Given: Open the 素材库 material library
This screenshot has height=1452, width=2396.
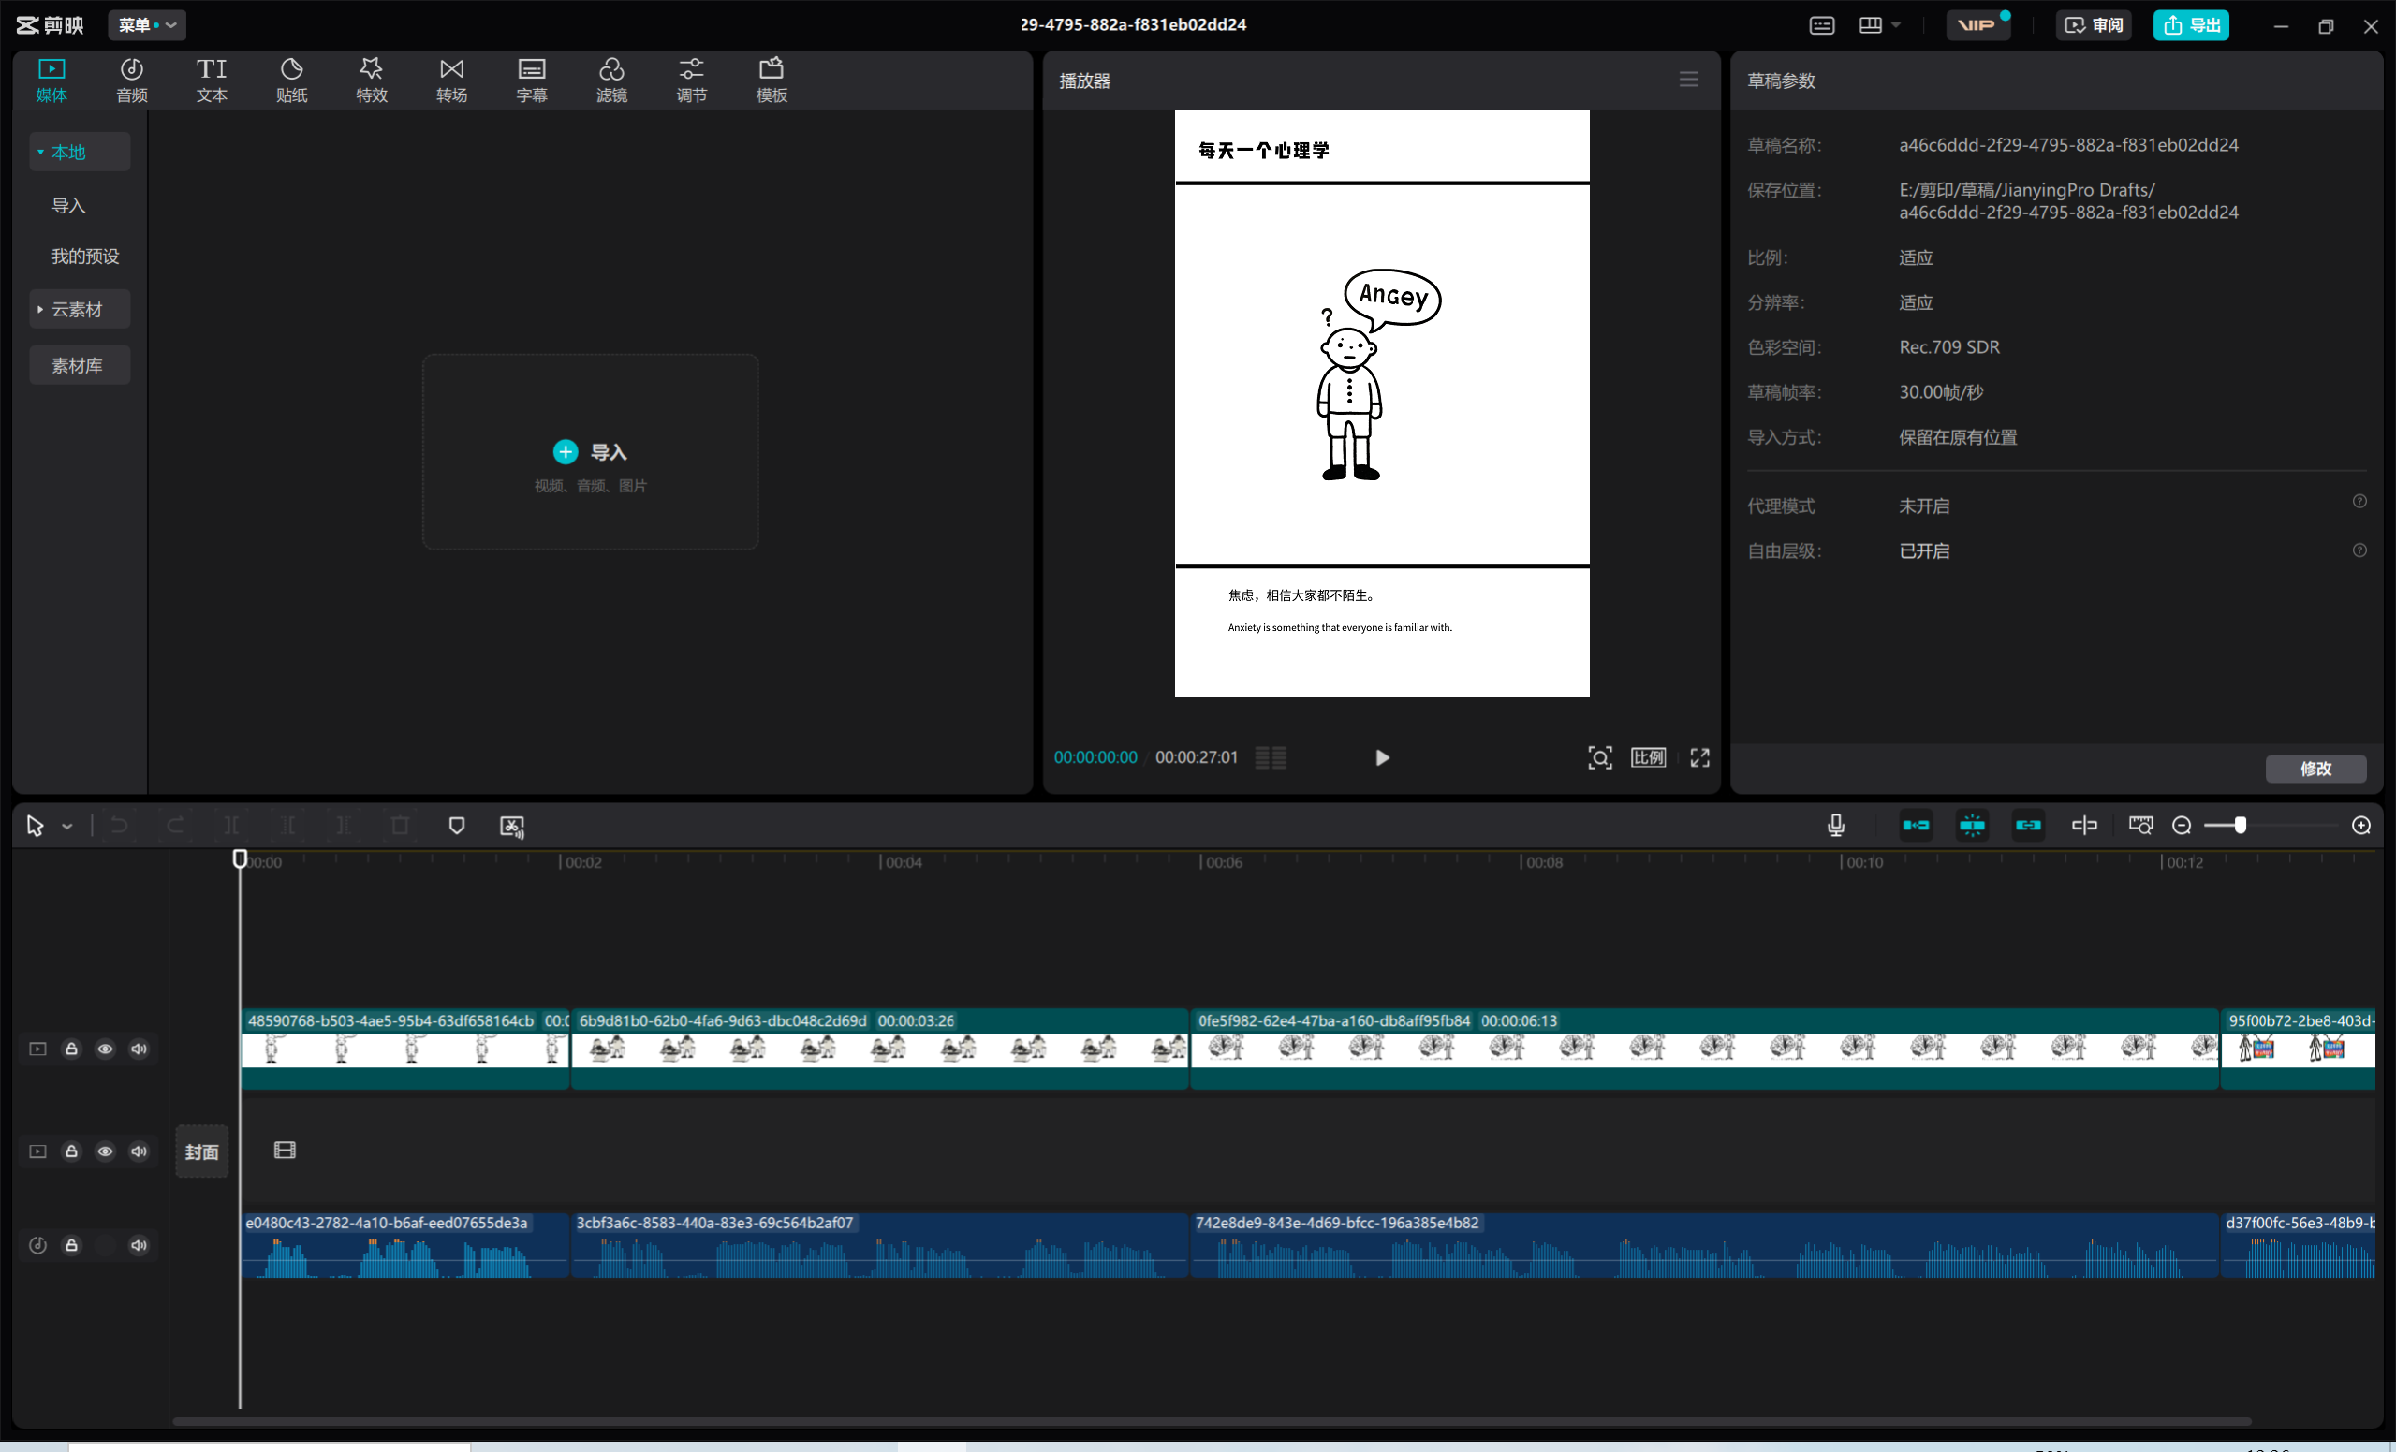Looking at the screenshot, I should 80,365.
